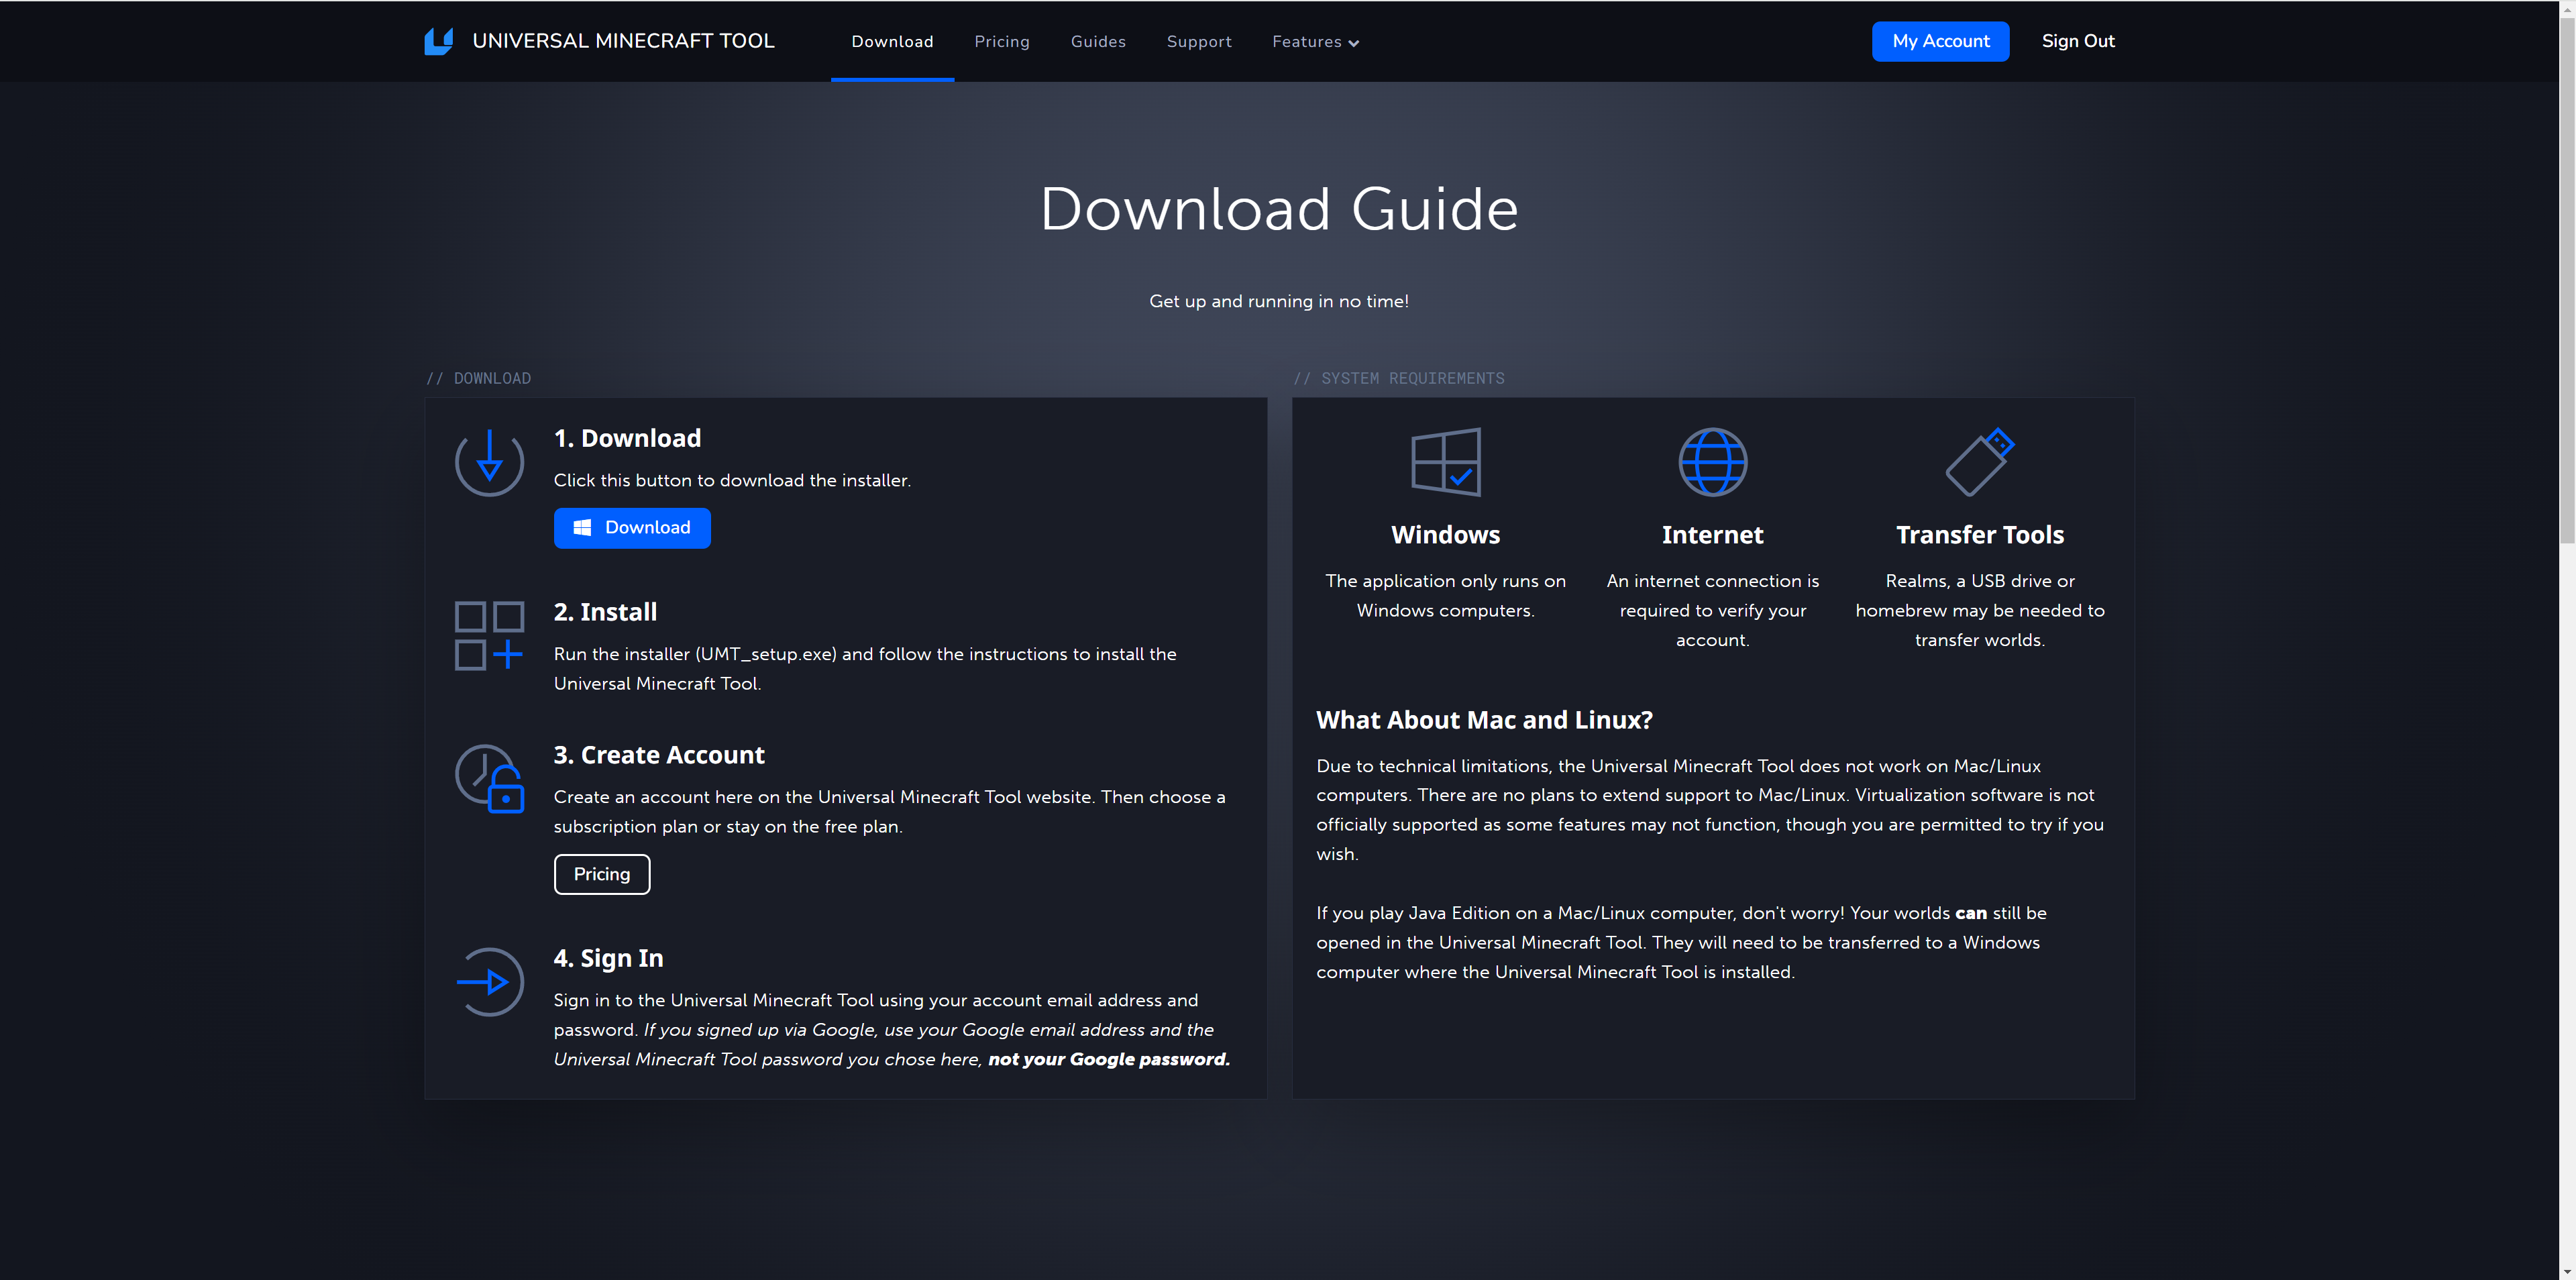The height and width of the screenshot is (1280, 2576).
Task: Open the Guides nav item
Action: (x=1098, y=42)
